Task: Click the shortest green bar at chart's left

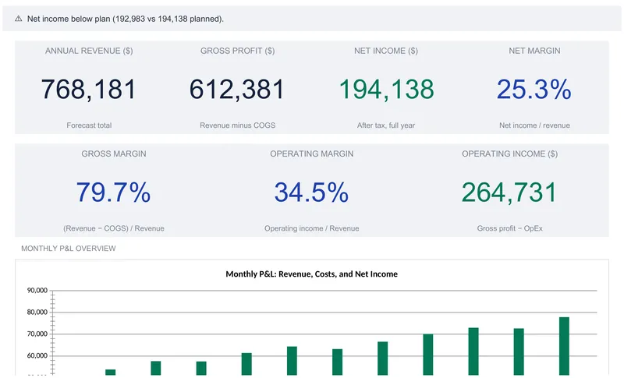Action: coord(110,373)
